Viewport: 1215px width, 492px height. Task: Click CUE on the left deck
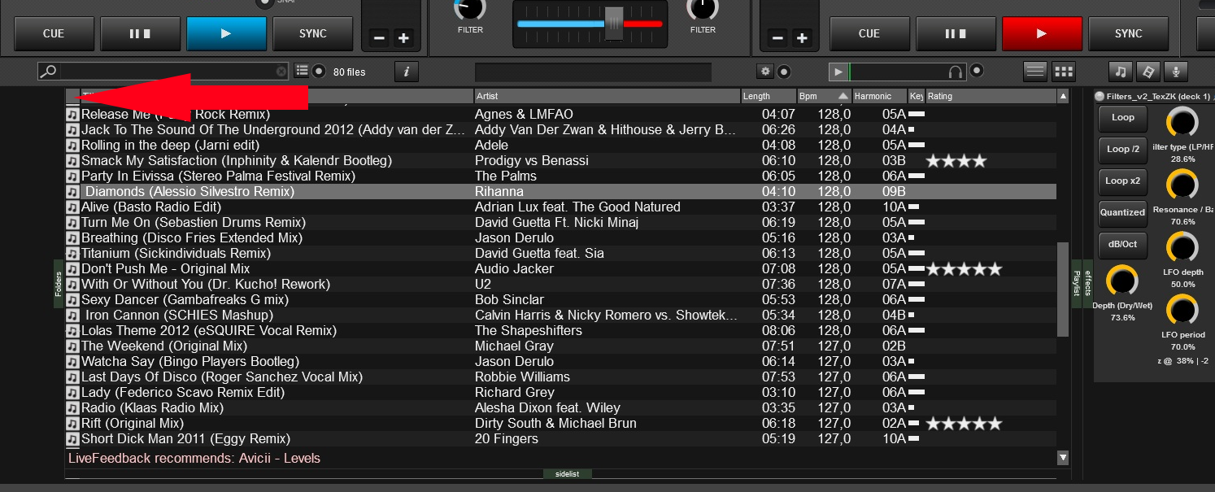click(54, 33)
